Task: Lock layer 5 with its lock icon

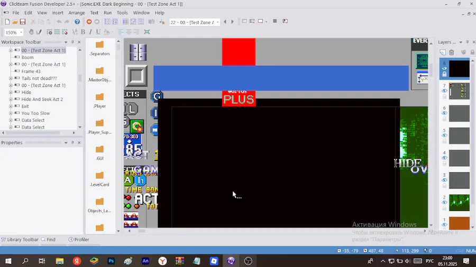Action: (444, 141)
